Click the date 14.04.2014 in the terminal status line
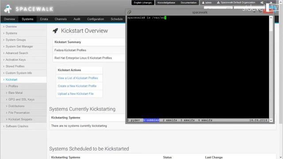283x159 pixels. tap(258, 120)
